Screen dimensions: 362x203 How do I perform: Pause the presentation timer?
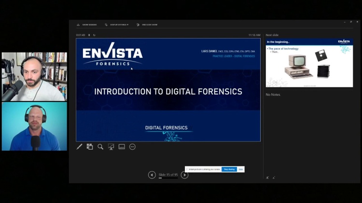click(x=89, y=35)
